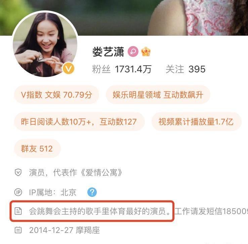
Task: Tap the shield verification info icon
Action: 18,172
